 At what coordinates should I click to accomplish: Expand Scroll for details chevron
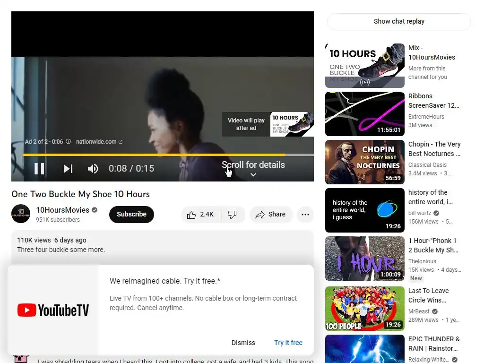(x=253, y=175)
